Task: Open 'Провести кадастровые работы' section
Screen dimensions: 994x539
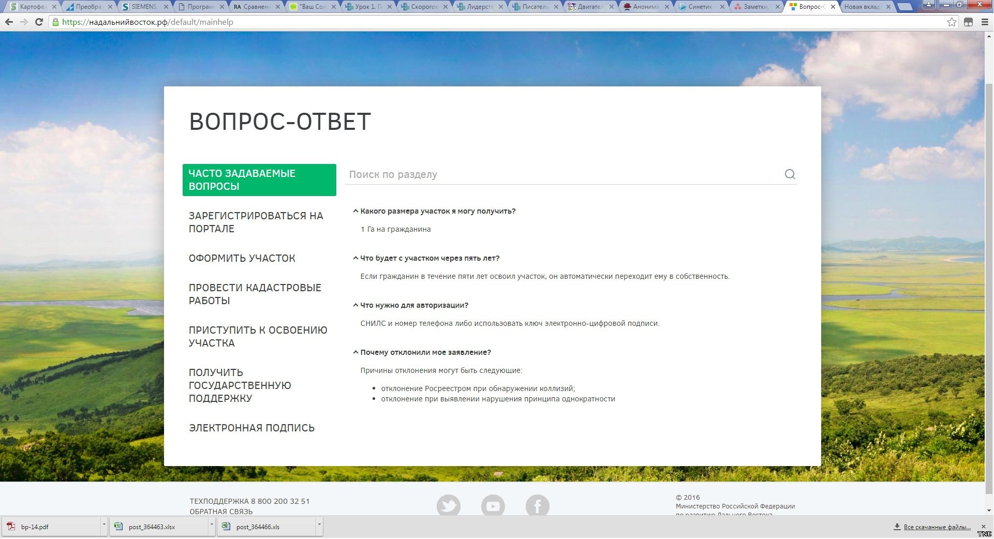Action: click(255, 294)
